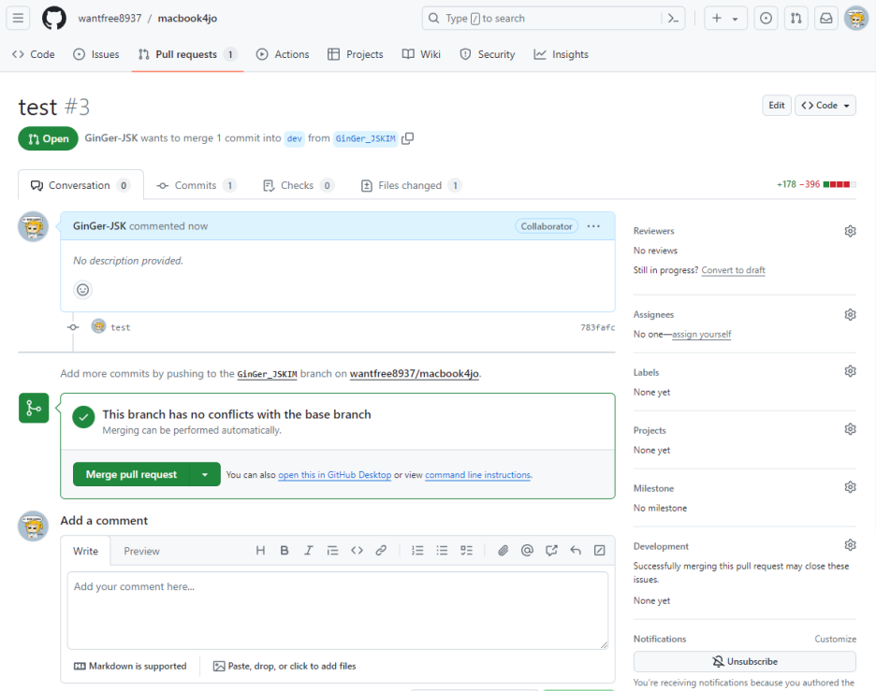Insert a task list in comment
This screenshot has width=876, height=691.
click(x=466, y=551)
